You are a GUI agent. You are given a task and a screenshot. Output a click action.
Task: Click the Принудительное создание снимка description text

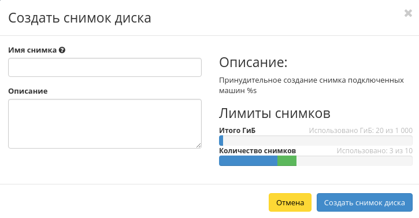(312, 86)
